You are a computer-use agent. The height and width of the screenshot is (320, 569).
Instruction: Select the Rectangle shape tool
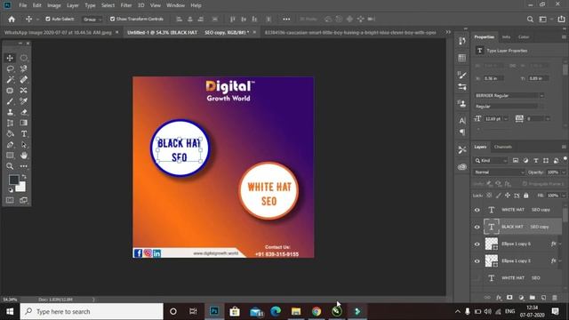(10, 156)
